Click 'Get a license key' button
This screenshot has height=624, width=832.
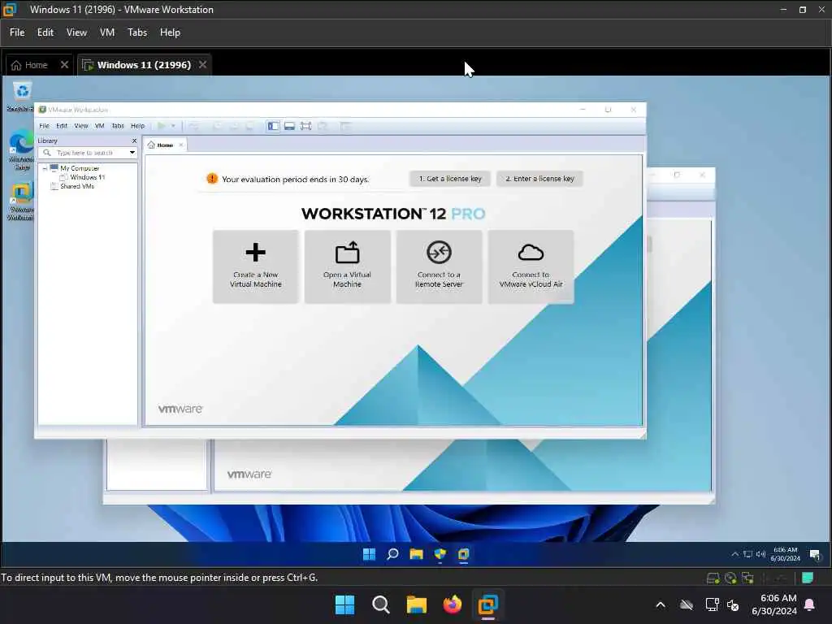(450, 179)
